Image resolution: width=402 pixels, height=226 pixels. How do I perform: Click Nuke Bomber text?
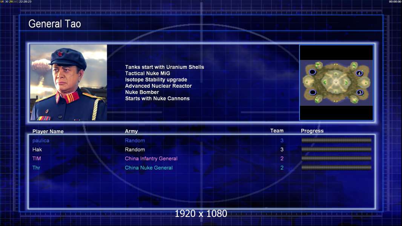[142, 92]
